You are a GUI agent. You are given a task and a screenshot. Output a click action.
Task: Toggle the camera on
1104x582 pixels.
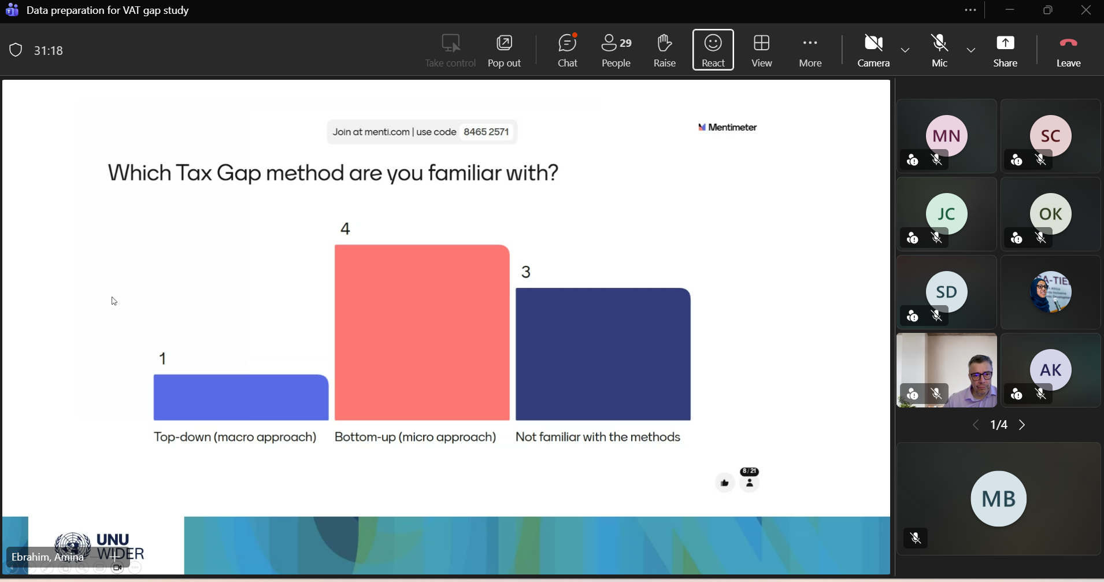pyautogui.click(x=873, y=50)
